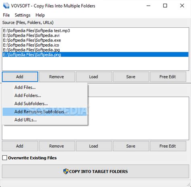Choose Add Files... from the popup menu
Image resolution: width=191 pixels, height=187 pixels.
(45, 87)
